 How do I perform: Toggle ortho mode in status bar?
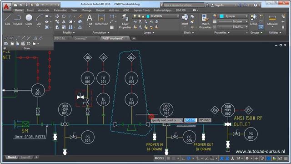tap(183, 158)
